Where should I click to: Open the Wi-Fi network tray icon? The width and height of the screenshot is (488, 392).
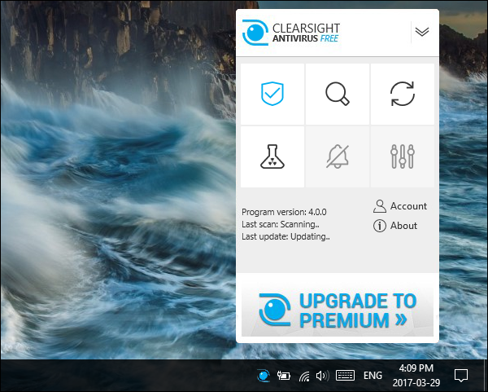(x=304, y=376)
